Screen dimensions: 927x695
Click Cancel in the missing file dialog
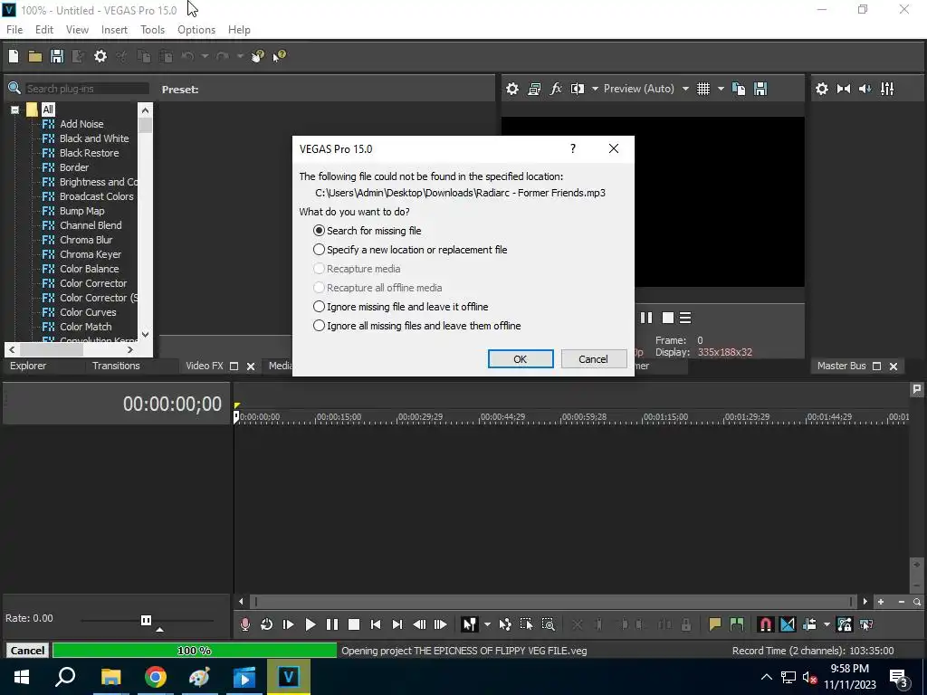tap(594, 358)
